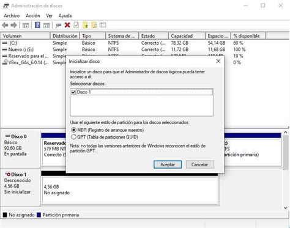Click the Disk Management title bar app icon
Image resolution: width=290 pixels, height=228 pixels.
(x=6, y=6)
